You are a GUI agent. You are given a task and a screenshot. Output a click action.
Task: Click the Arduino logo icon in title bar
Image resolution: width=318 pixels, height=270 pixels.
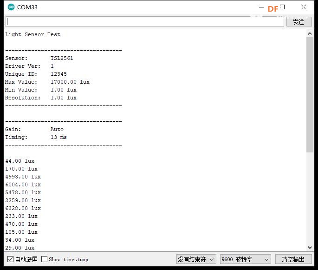click(x=11, y=7)
